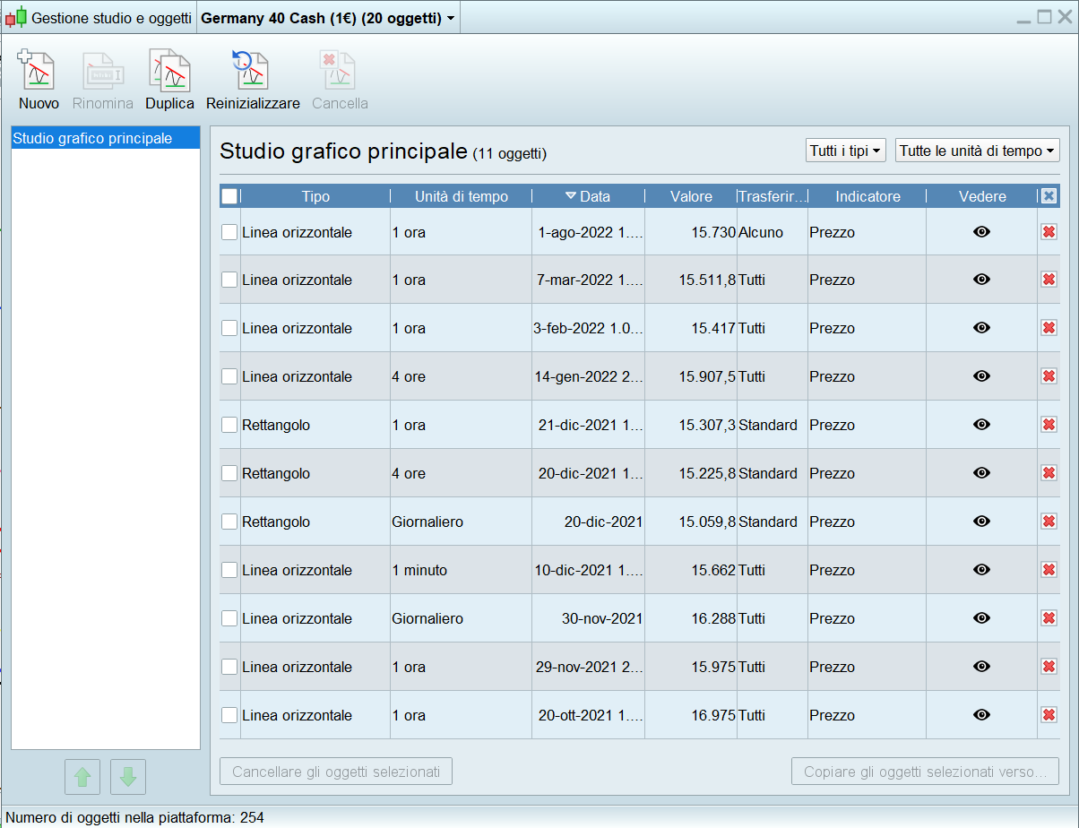The width and height of the screenshot is (1079, 828).
Task: Toggle visibility eye for 16.288 row
Action: point(981,618)
